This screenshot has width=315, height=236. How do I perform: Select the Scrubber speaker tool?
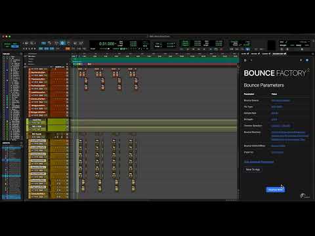pos(75,43)
